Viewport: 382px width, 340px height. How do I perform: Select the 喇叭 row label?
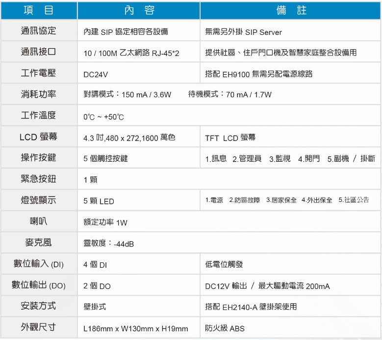[x=38, y=222]
